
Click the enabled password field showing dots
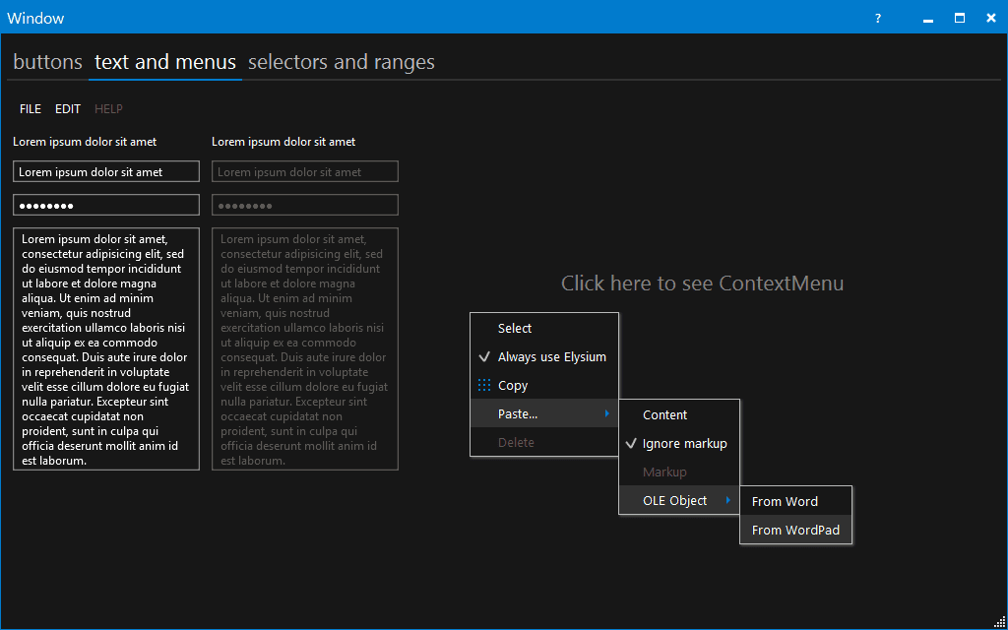pyautogui.click(x=105, y=204)
